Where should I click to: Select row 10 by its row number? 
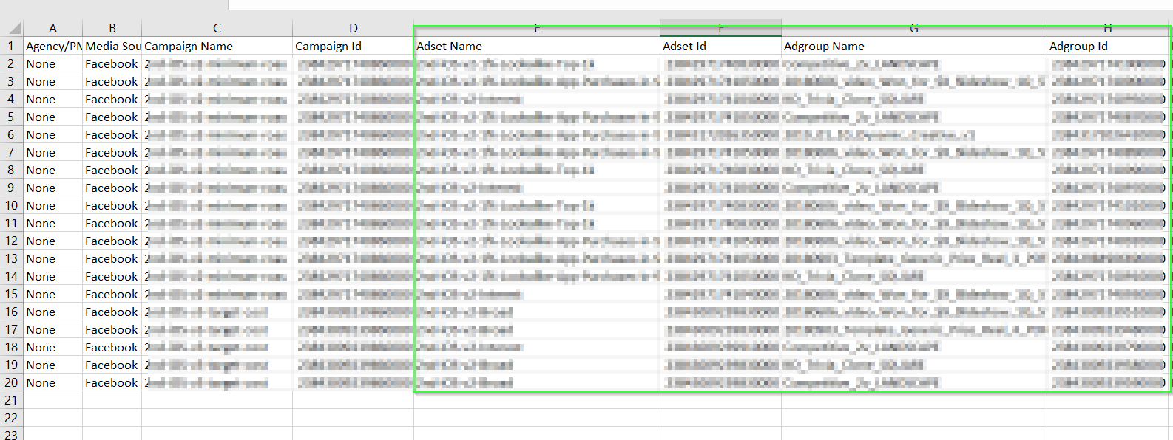click(11, 205)
